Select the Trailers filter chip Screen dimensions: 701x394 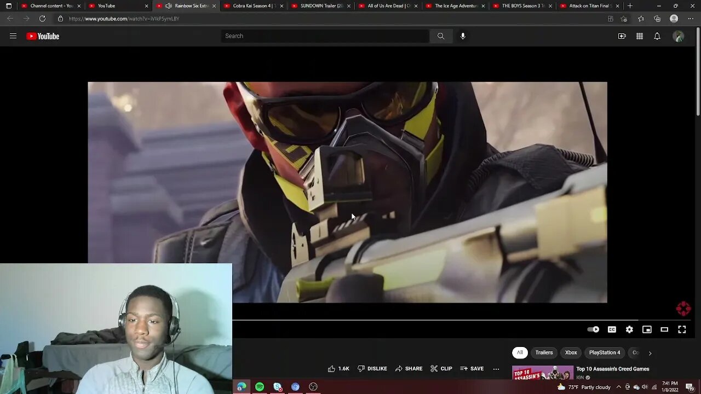pyautogui.click(x=544, y=352)
